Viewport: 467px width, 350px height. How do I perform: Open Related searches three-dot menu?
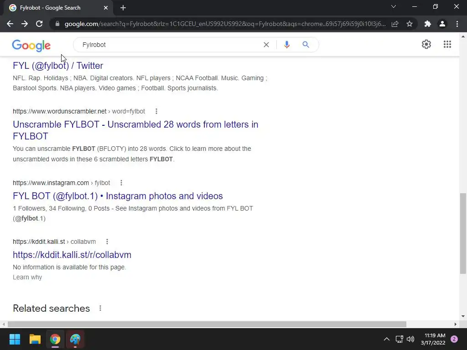click(100, 309)
